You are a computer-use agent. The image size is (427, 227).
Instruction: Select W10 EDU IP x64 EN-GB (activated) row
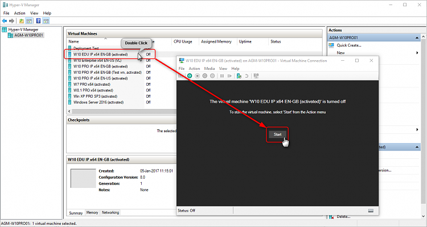point(100,54)
